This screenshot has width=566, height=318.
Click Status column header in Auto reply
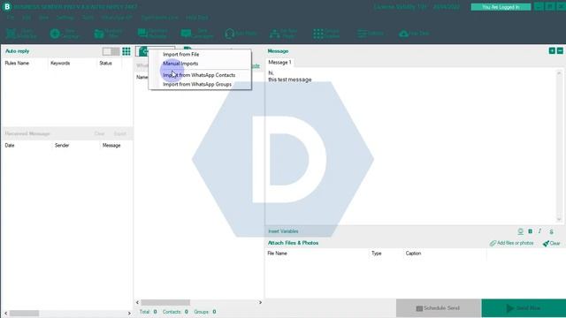coord(105,63)
